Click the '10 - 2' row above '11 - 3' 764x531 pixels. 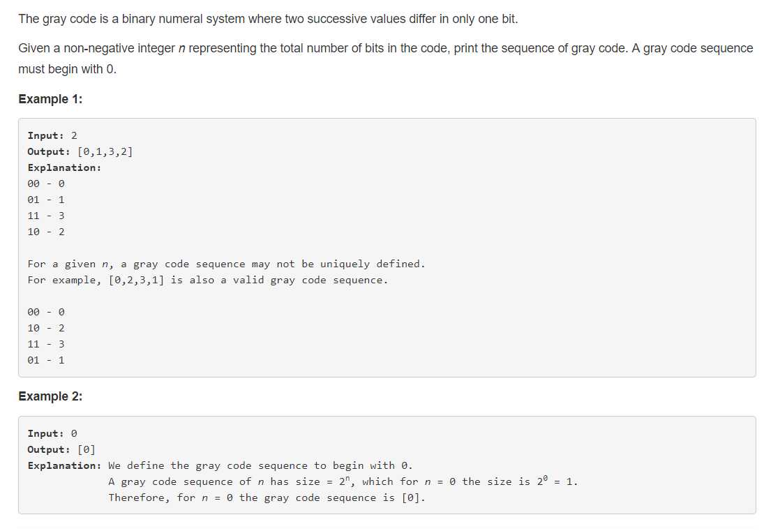(x=46, y=328)
